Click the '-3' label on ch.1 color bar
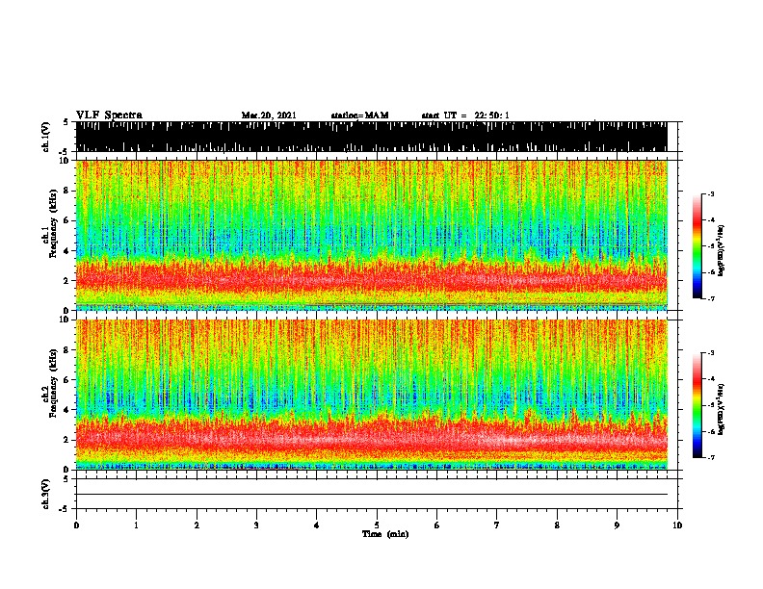This screenshot has width=763, height=589. click(711, 194)
